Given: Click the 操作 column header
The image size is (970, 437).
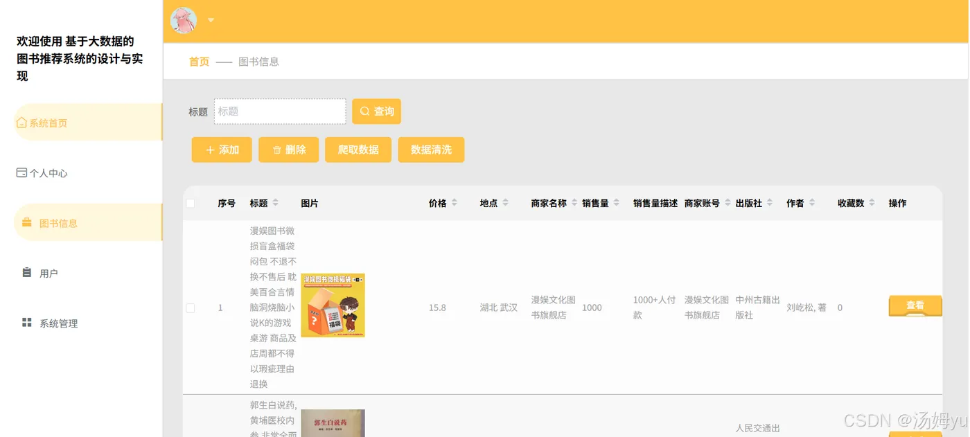Looking at the screenshot, I should 897,203.
